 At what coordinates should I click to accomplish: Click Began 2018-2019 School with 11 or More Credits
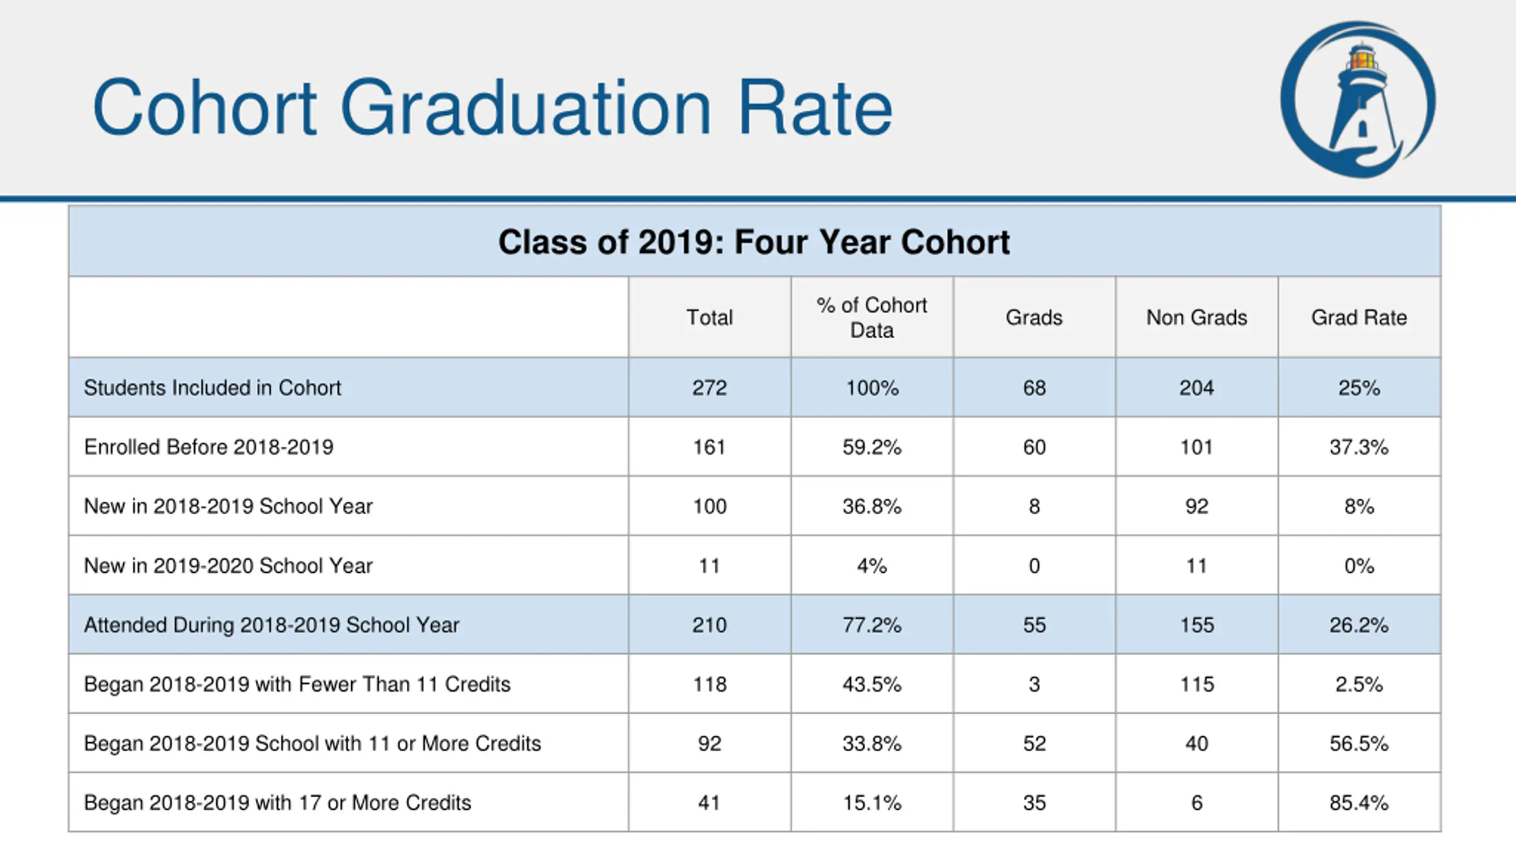pyautogui.click(x=312, y=743)
